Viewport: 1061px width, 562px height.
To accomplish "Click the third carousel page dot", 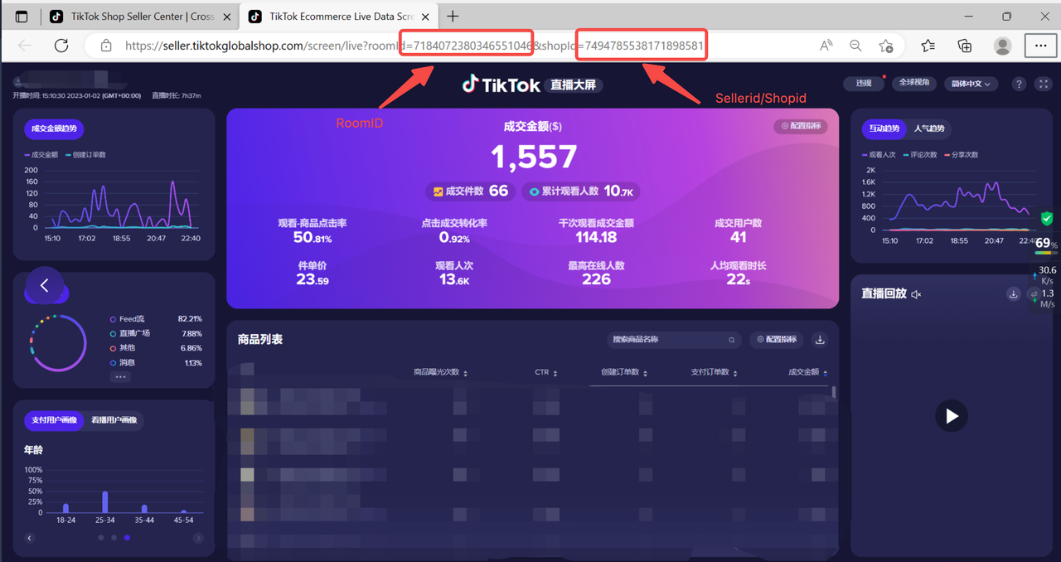I will [127, 538].
